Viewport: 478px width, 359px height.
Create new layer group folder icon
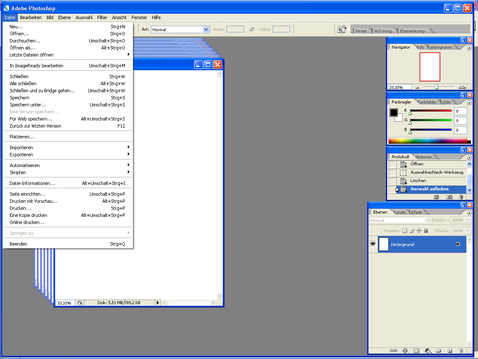pyautogui.click(x=438, y=350)
